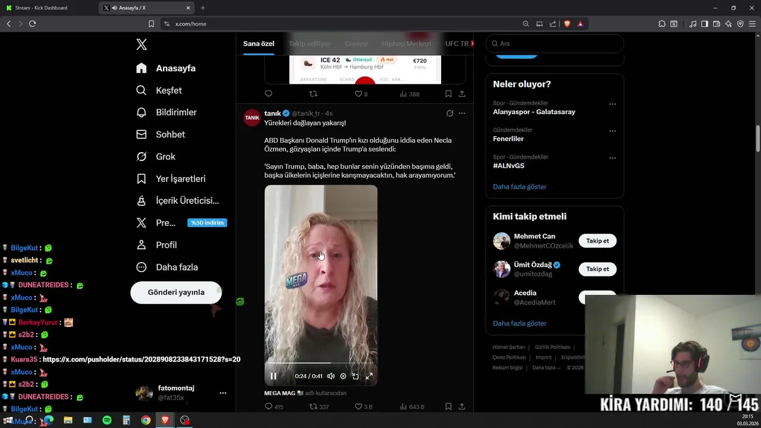View analytics 388 on upper post
This screenshot has height=428, width=761.
point(410,94)
